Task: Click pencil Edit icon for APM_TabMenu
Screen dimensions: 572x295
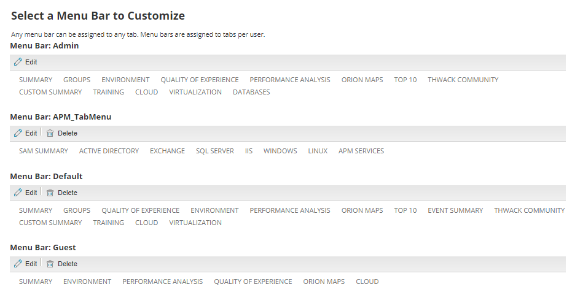Action: click(x=18, y=133)
